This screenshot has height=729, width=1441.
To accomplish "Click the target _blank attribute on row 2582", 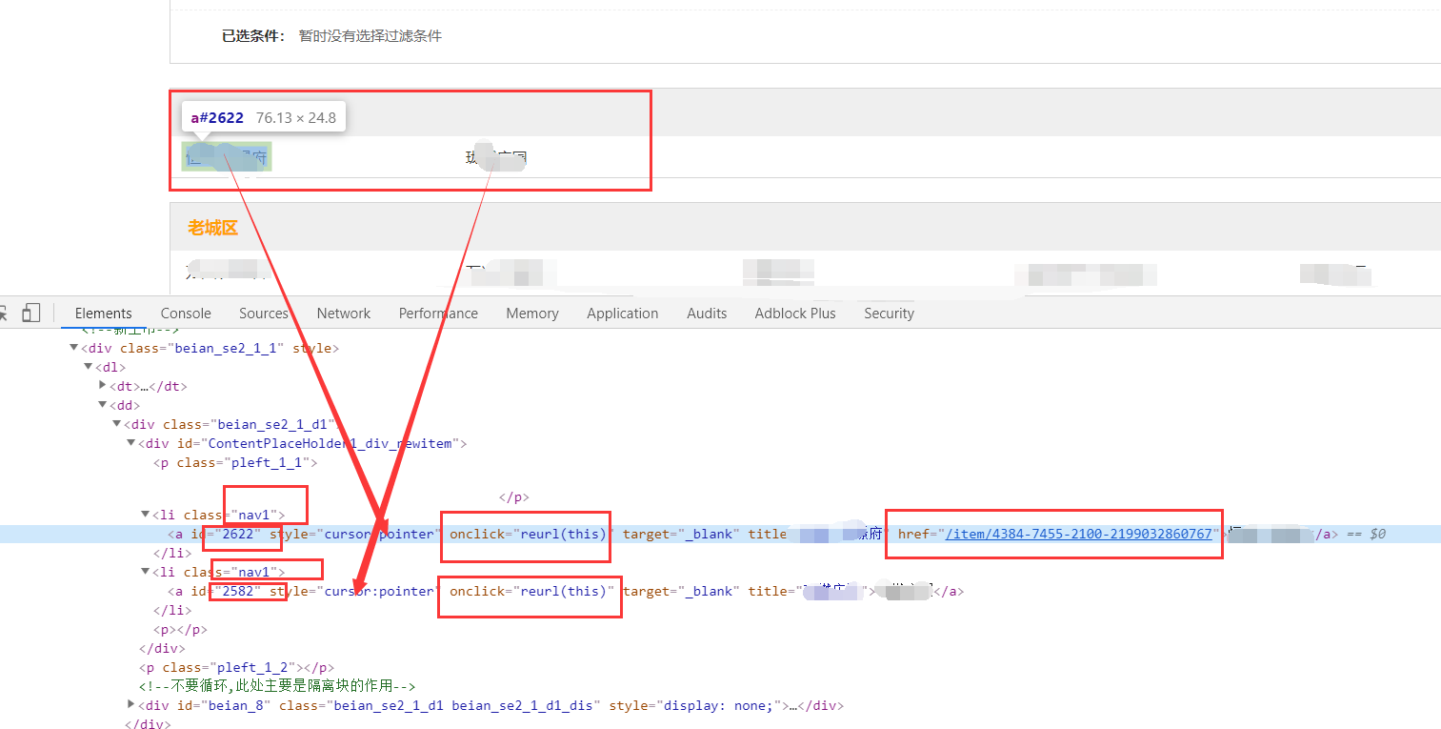I will 681,591.
